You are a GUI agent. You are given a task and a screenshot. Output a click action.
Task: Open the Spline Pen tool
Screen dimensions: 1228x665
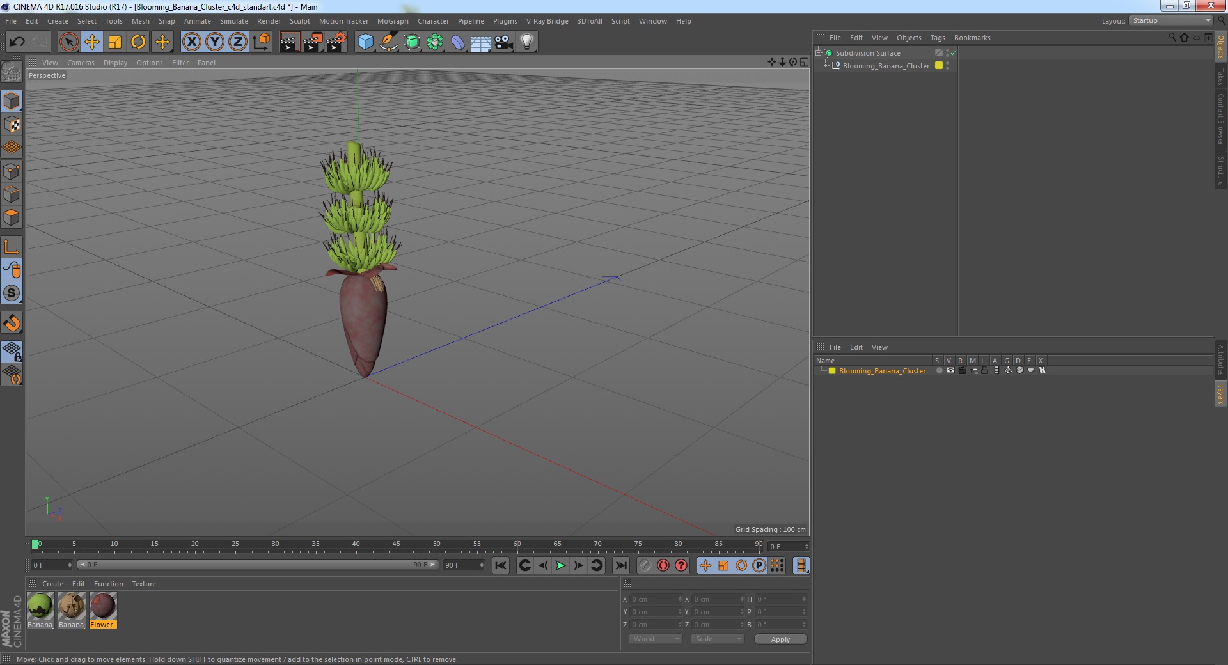point(388,42)
